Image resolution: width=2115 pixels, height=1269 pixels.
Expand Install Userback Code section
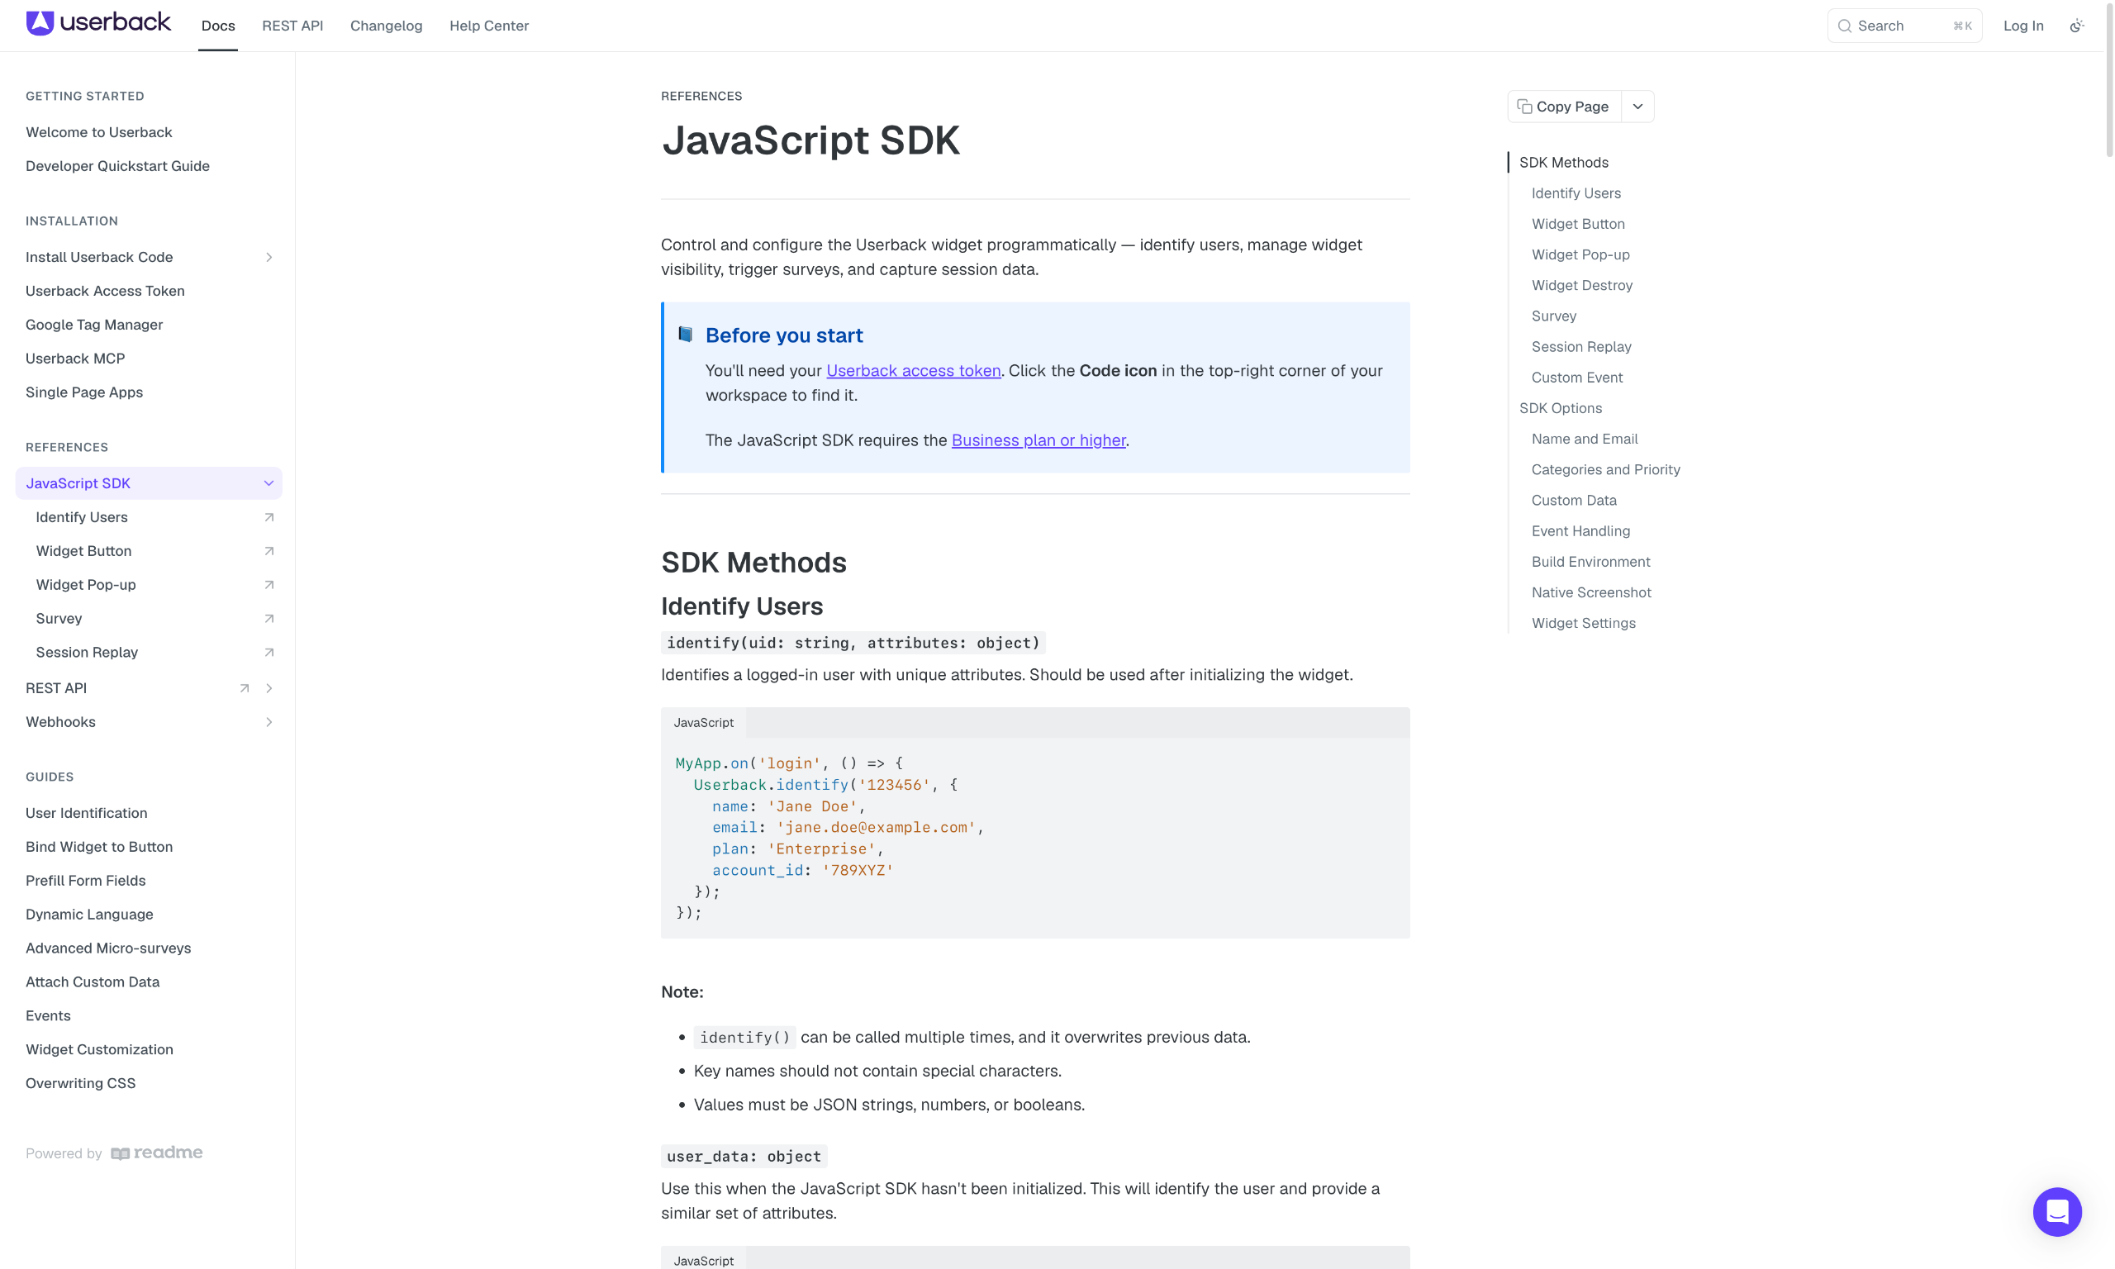pos(269,258)
